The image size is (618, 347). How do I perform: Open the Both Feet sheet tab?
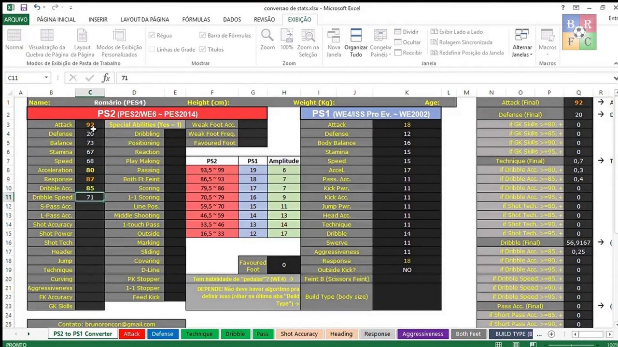tap(468, 334)
